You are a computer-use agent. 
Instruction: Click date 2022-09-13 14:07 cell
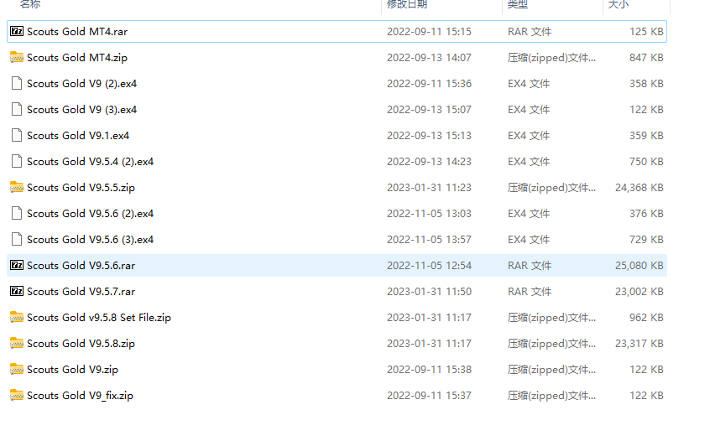pos(429,58)
